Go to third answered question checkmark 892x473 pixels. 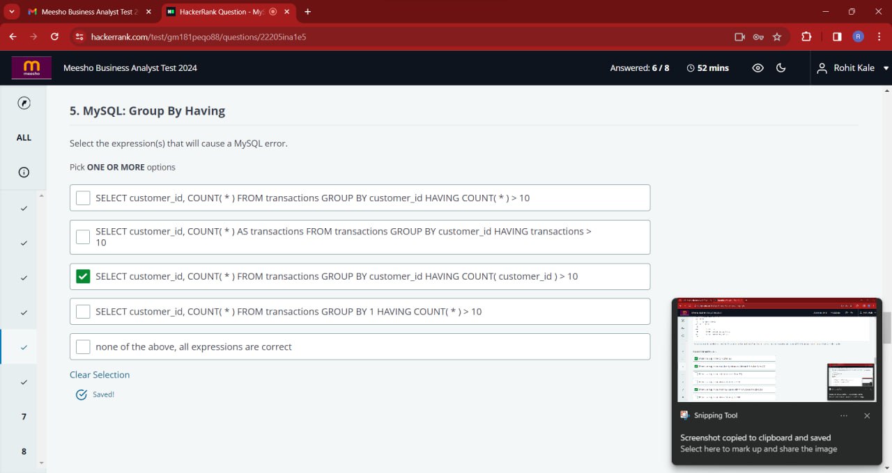coord(24,278)
